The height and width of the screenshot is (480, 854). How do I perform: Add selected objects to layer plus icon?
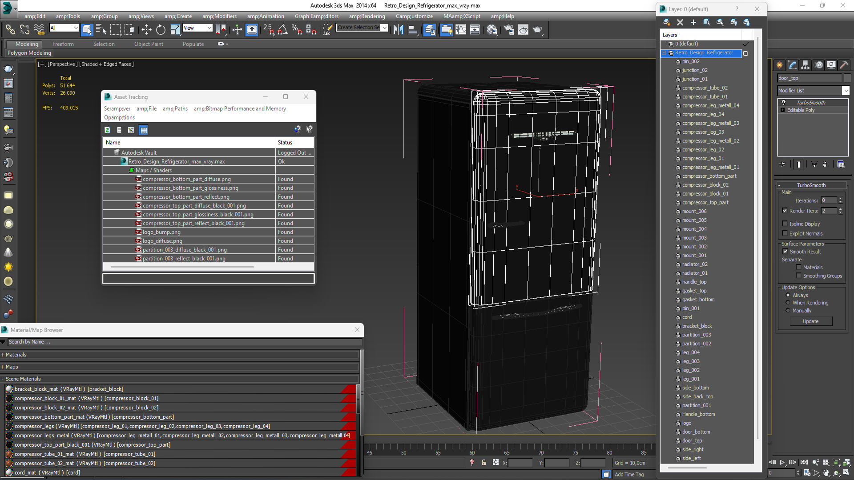click(693, 22)
